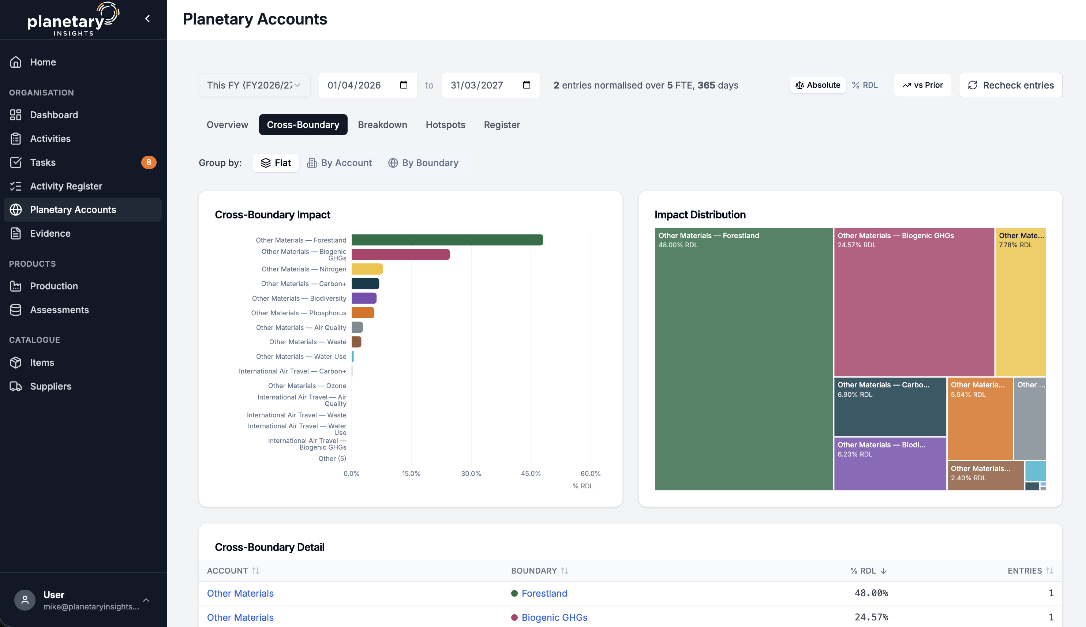Click the Suppliers truck icon

[16, 386]
